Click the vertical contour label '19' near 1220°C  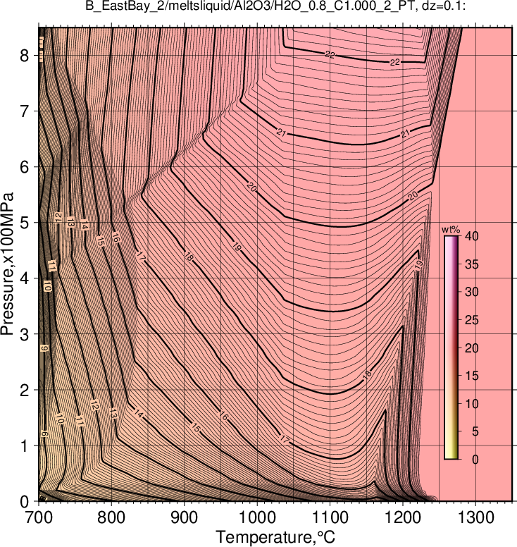pyautogui.click(x=418, y=264)
